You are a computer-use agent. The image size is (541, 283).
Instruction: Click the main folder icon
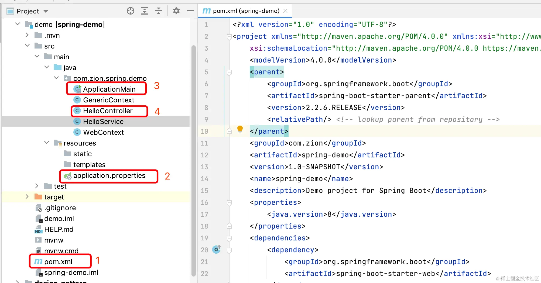pyautogui.click(x=48, y=57)
